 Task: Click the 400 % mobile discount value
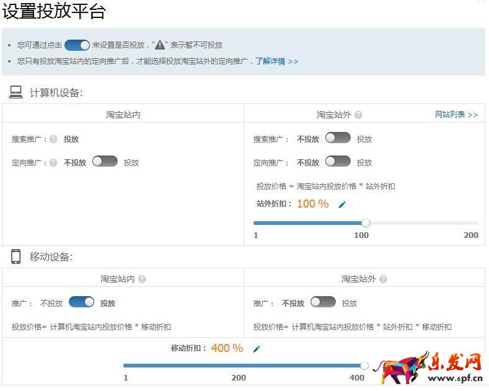point(227,348)
